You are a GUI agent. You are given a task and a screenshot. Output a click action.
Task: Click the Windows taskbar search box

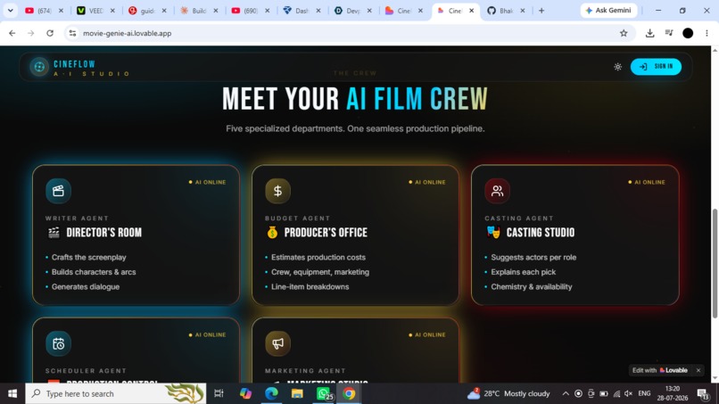pyautogui.click(x=116, y=393)
